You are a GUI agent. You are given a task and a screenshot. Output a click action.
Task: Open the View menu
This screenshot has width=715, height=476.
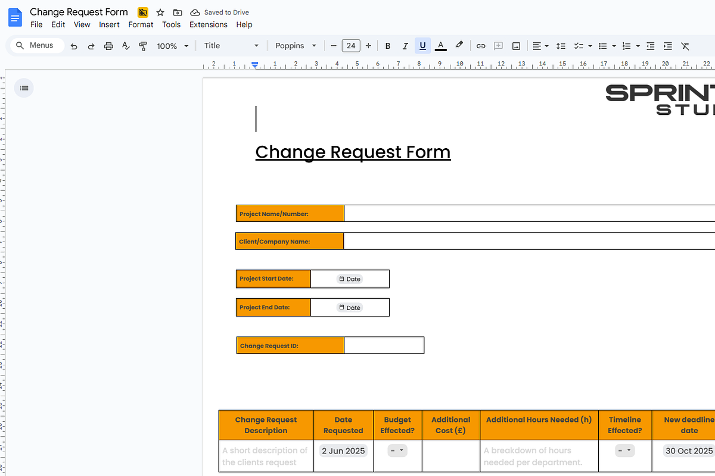[82, 24]
